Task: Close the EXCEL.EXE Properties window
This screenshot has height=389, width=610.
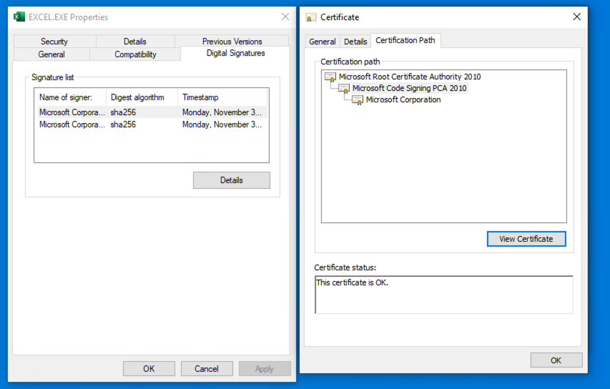Action: click(x=285, y=16)
